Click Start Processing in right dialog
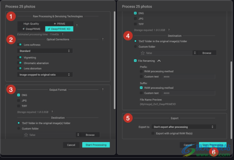The height and width of the screenshot is (160, 234). click(213, 145)
